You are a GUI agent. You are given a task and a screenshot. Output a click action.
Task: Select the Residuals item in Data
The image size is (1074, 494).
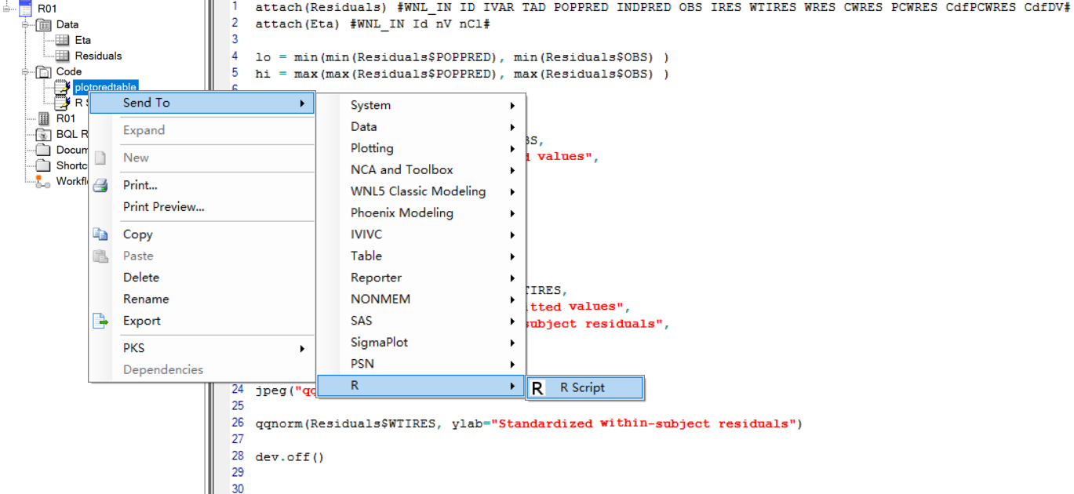pos(98,56)
